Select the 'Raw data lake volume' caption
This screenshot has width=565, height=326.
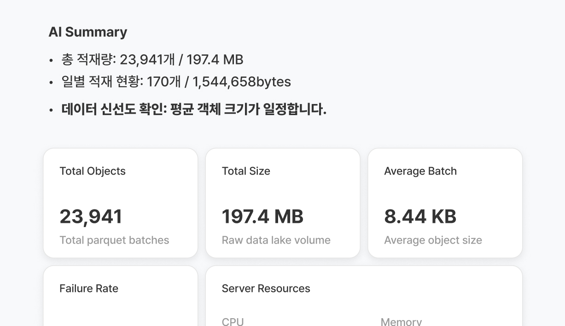[x=276, y=240]
